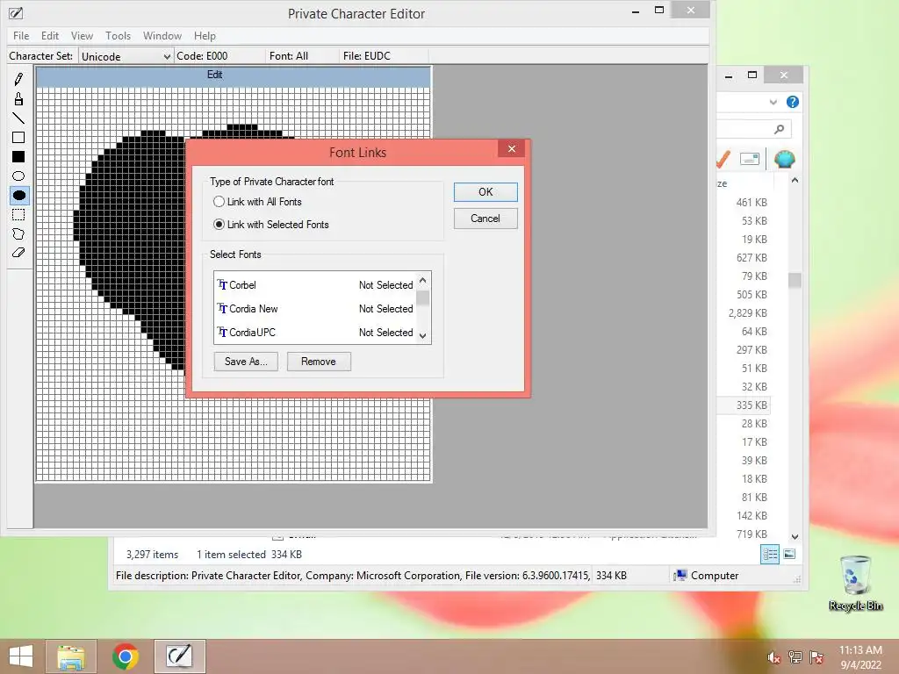Switch Explorer to details view icon
This screenshot has height=674, width=899.
[770, 555]
